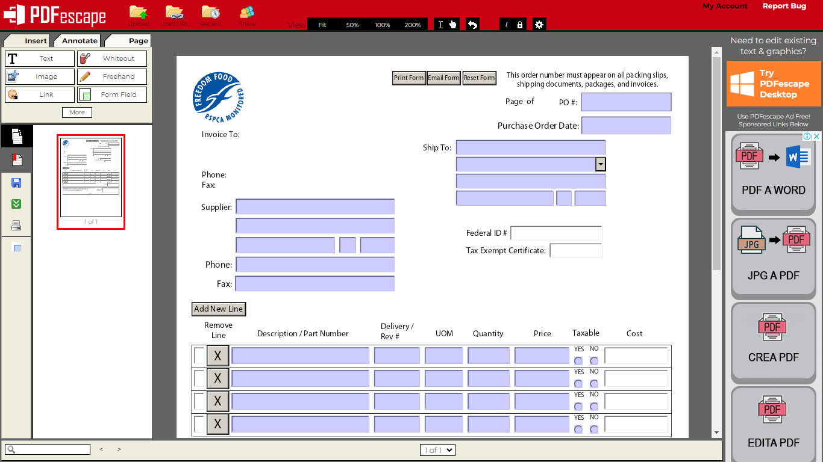Click the padlock security icon
Screen dimensions: 823x462
click(x=520, y=25)
